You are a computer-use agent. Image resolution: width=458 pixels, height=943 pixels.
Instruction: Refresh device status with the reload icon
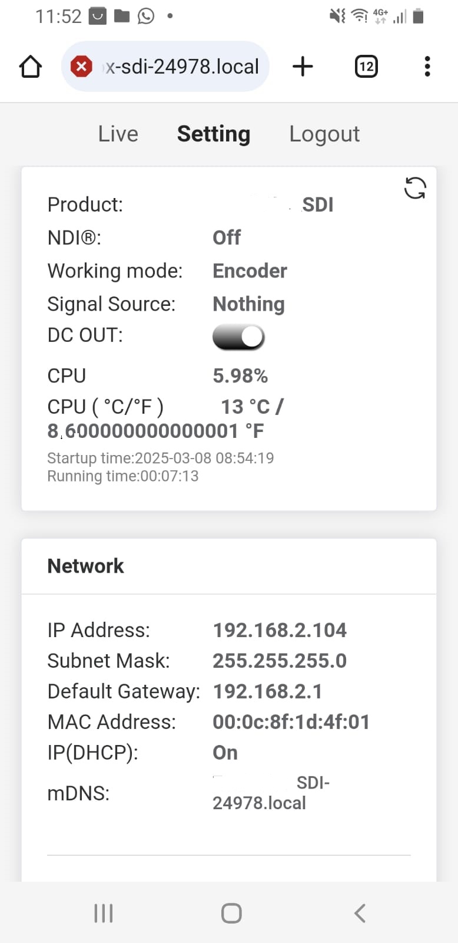[x=415, y=189]
